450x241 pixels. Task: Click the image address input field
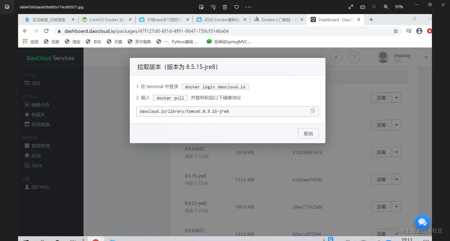point(227,111)
